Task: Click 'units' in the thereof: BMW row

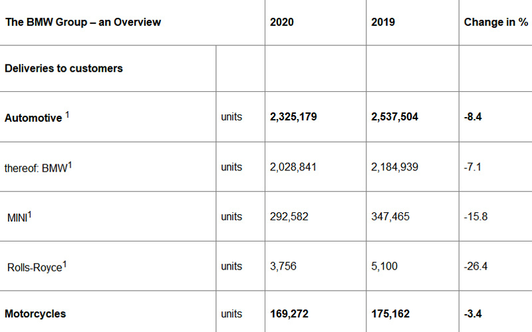Action: click(231, 167)
